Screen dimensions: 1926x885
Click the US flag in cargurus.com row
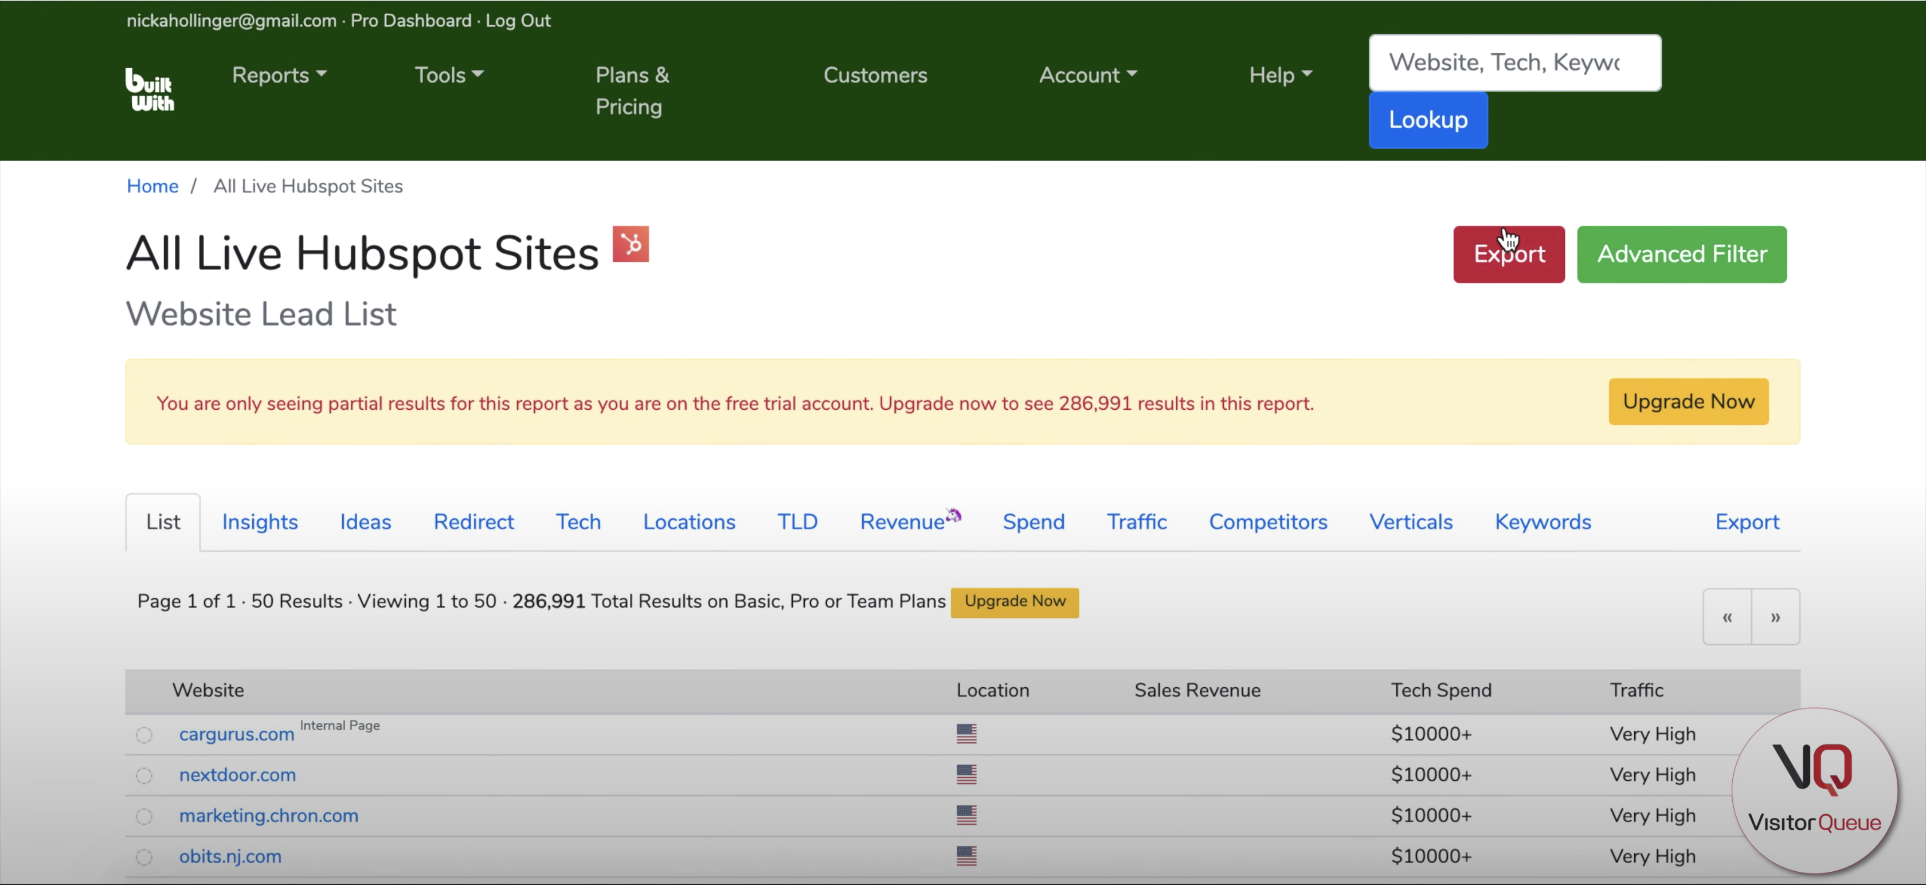966,733
